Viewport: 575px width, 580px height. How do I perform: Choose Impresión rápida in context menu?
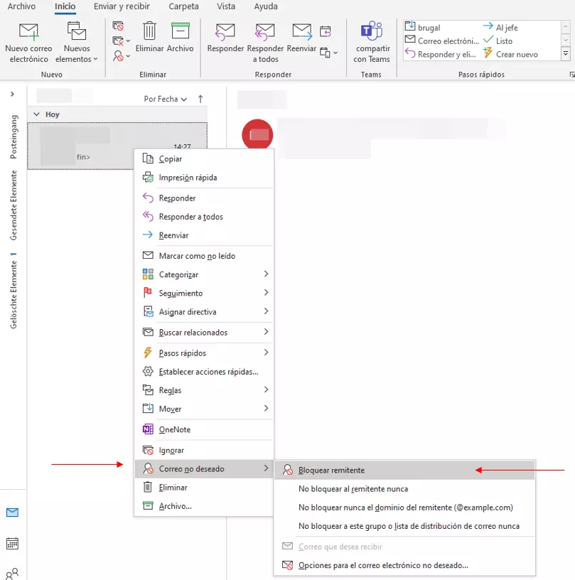coord(204,178)
